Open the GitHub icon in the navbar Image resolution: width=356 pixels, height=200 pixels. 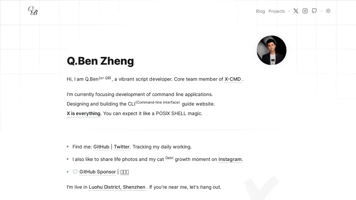click(x=314, y=11)
